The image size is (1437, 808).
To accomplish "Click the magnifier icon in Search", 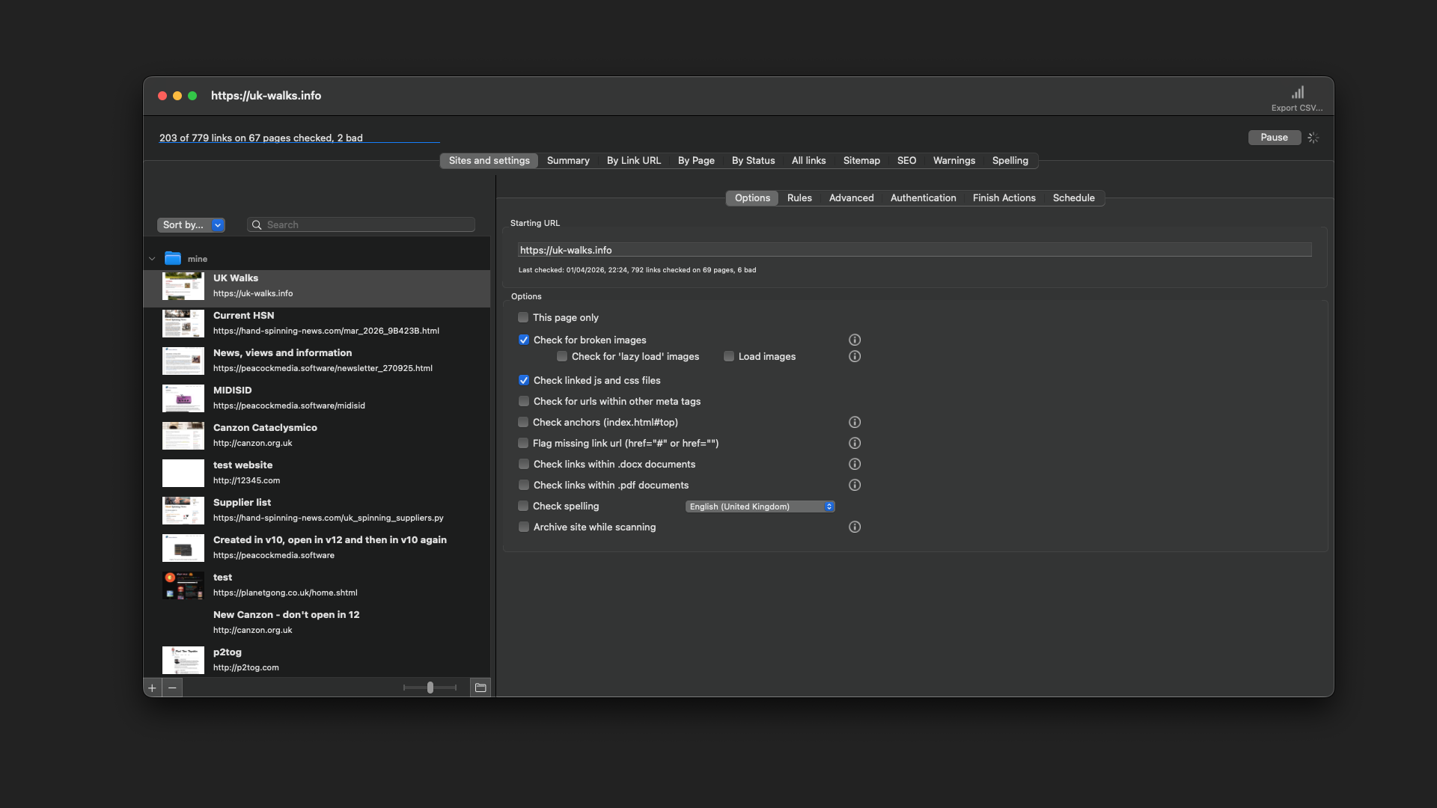I will tap(257, 224).
